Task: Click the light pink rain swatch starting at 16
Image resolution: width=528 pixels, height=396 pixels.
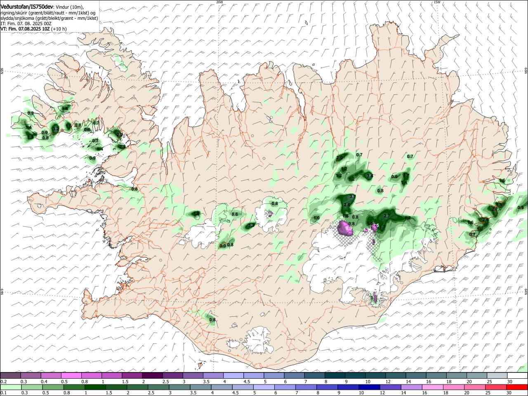Action: (432, 387)
